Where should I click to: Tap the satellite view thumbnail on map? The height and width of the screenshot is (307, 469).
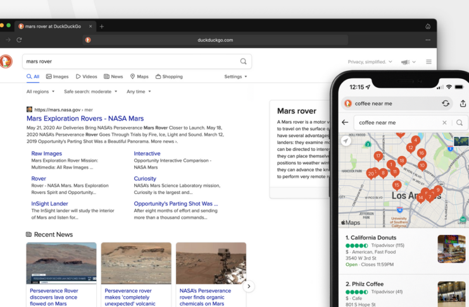461,141
